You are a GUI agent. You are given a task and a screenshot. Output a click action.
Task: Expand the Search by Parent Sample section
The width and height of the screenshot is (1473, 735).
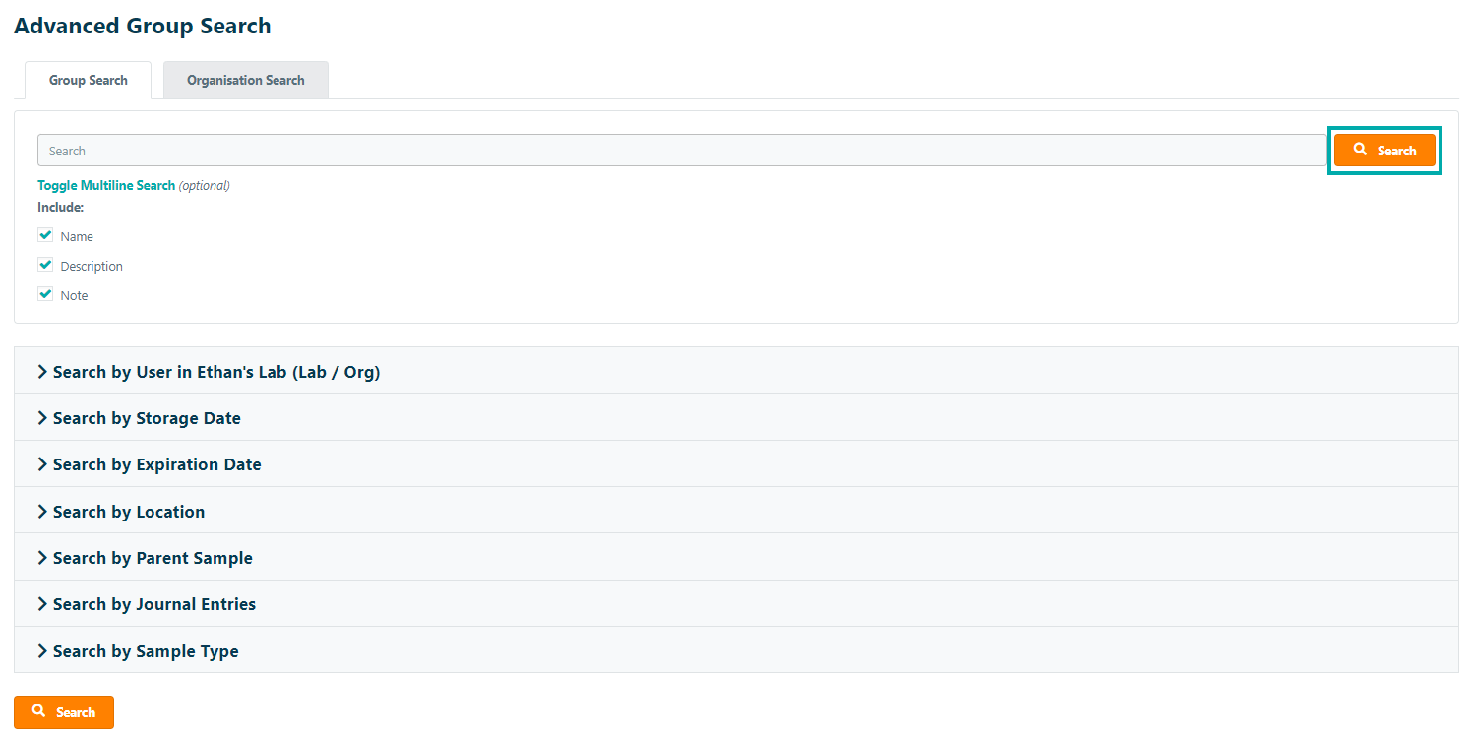153,558
